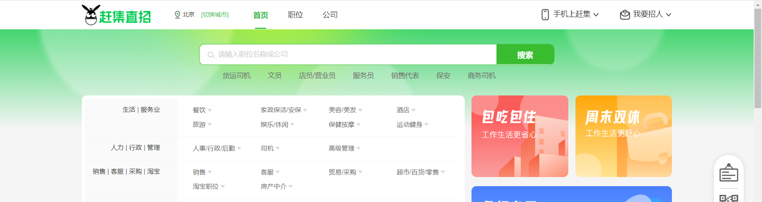Click the 销售 category link

pyautogui.click(x=199, y=172)
